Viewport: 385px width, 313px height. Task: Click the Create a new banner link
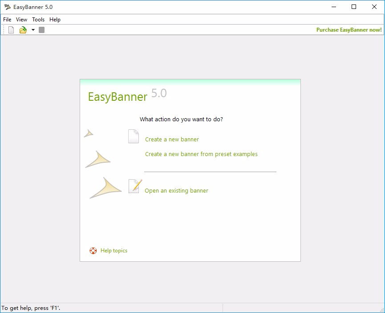pyautogui.click(x=172, y=140)
